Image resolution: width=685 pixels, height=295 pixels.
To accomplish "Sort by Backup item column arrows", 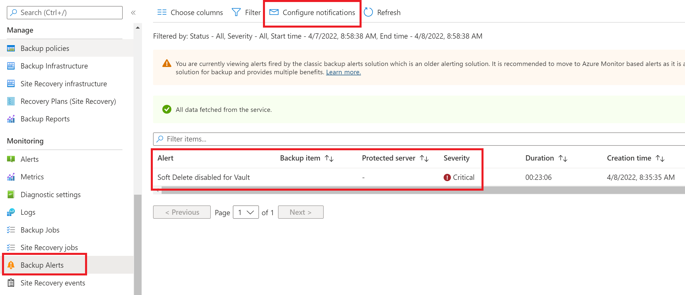I will pos(329,158).
